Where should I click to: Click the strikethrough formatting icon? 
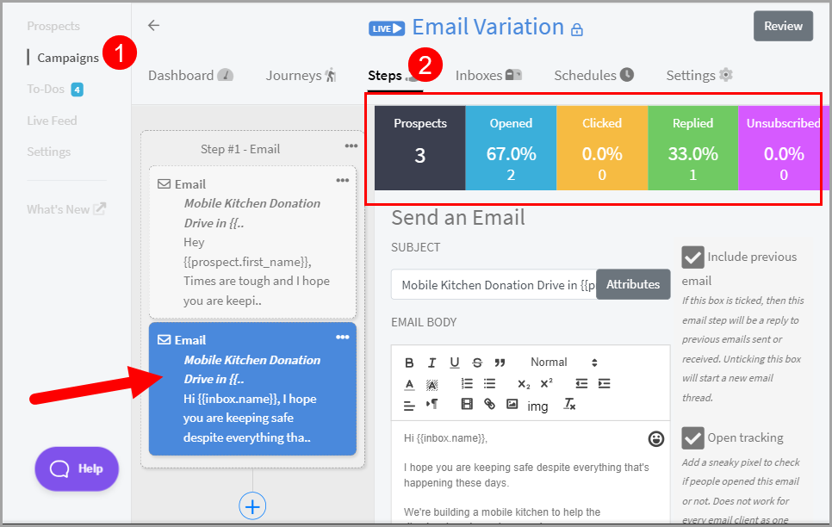[477, 363]
